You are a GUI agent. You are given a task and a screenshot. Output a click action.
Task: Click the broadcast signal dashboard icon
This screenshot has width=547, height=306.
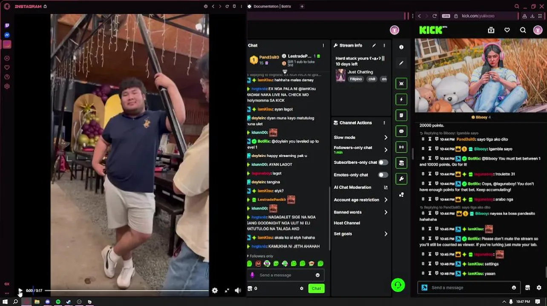point(401,147)
